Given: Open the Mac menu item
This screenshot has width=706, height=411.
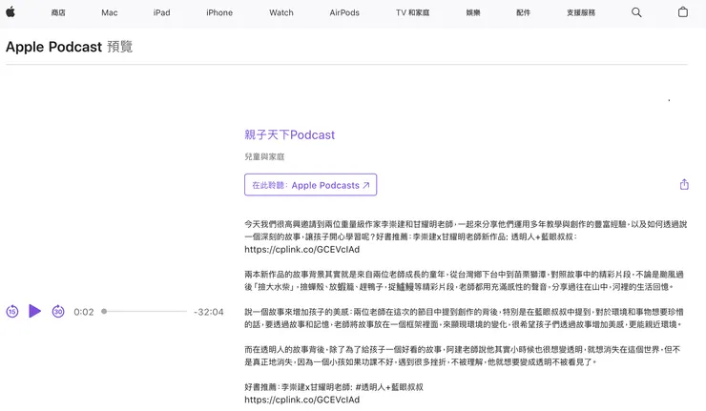Looking at the screenshot, I should pyautogui.click(x=110, y=12).
